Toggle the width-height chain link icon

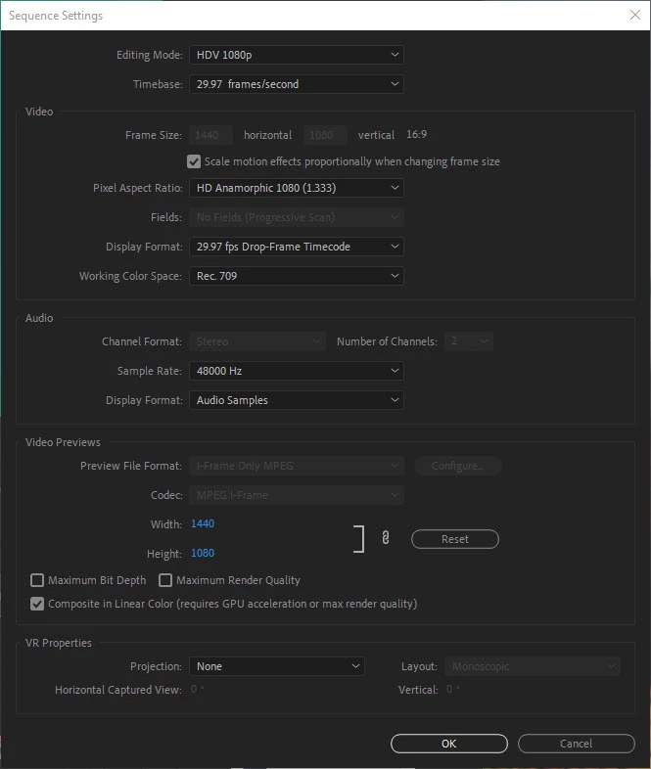tap(385, 538)
